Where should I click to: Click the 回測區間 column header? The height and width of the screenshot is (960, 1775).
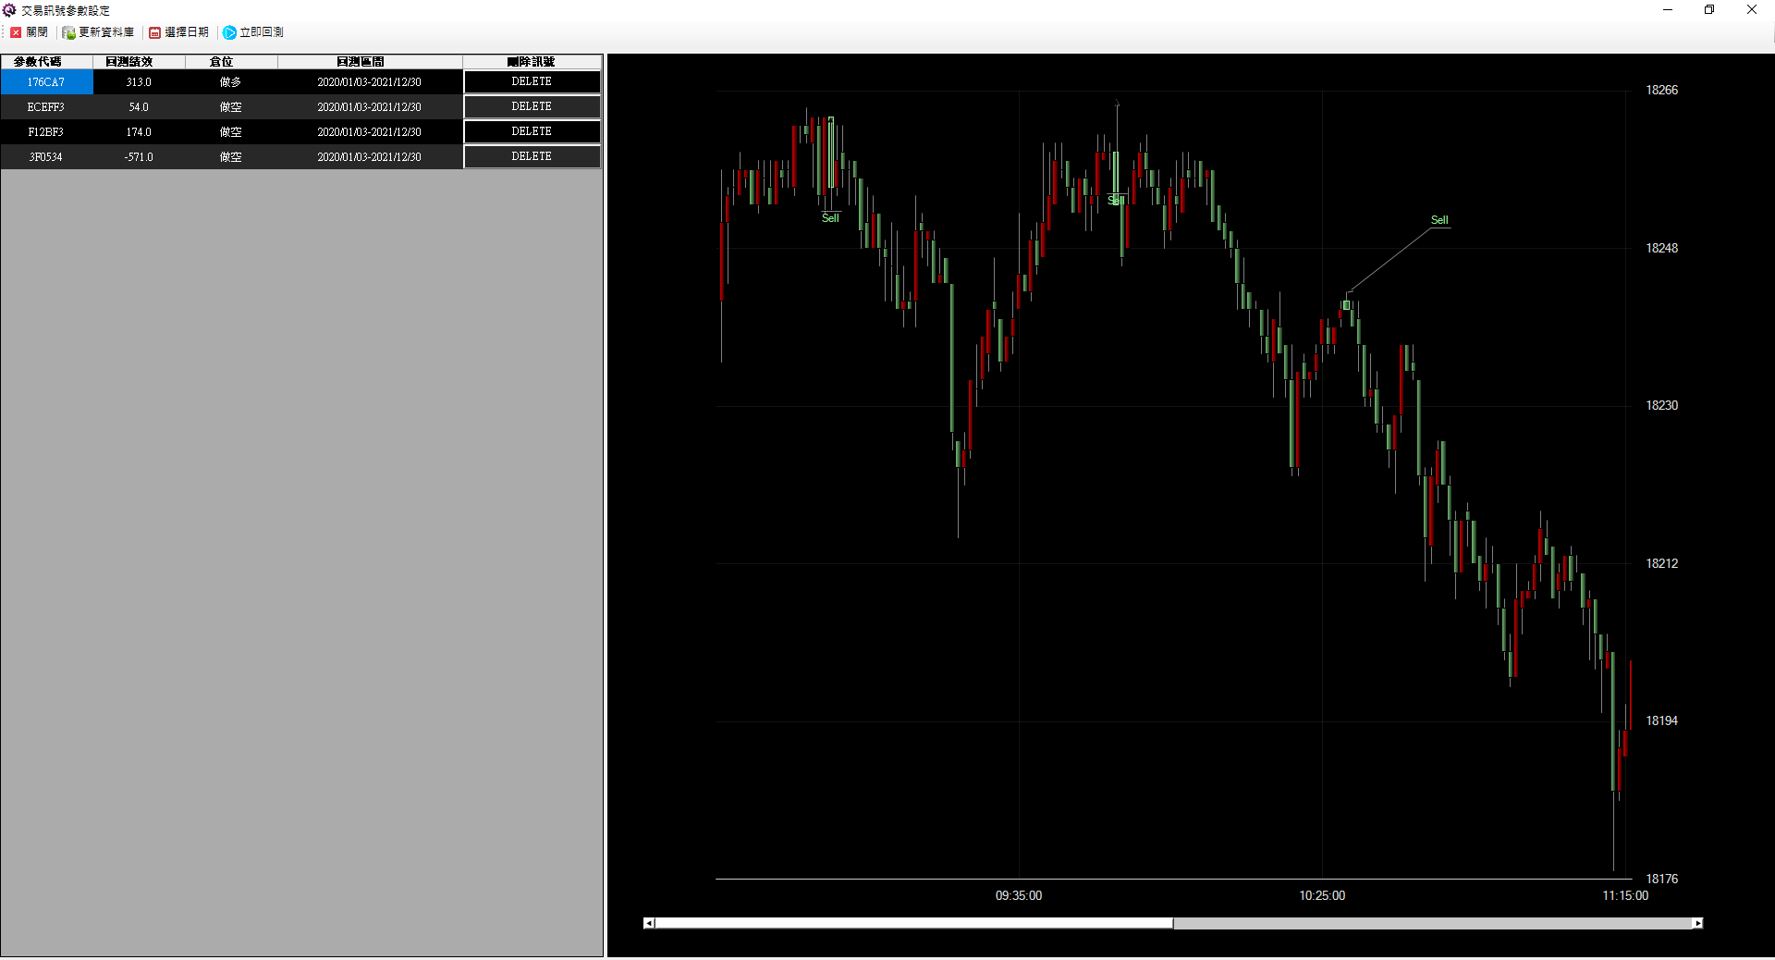click(x=370, y=62)
